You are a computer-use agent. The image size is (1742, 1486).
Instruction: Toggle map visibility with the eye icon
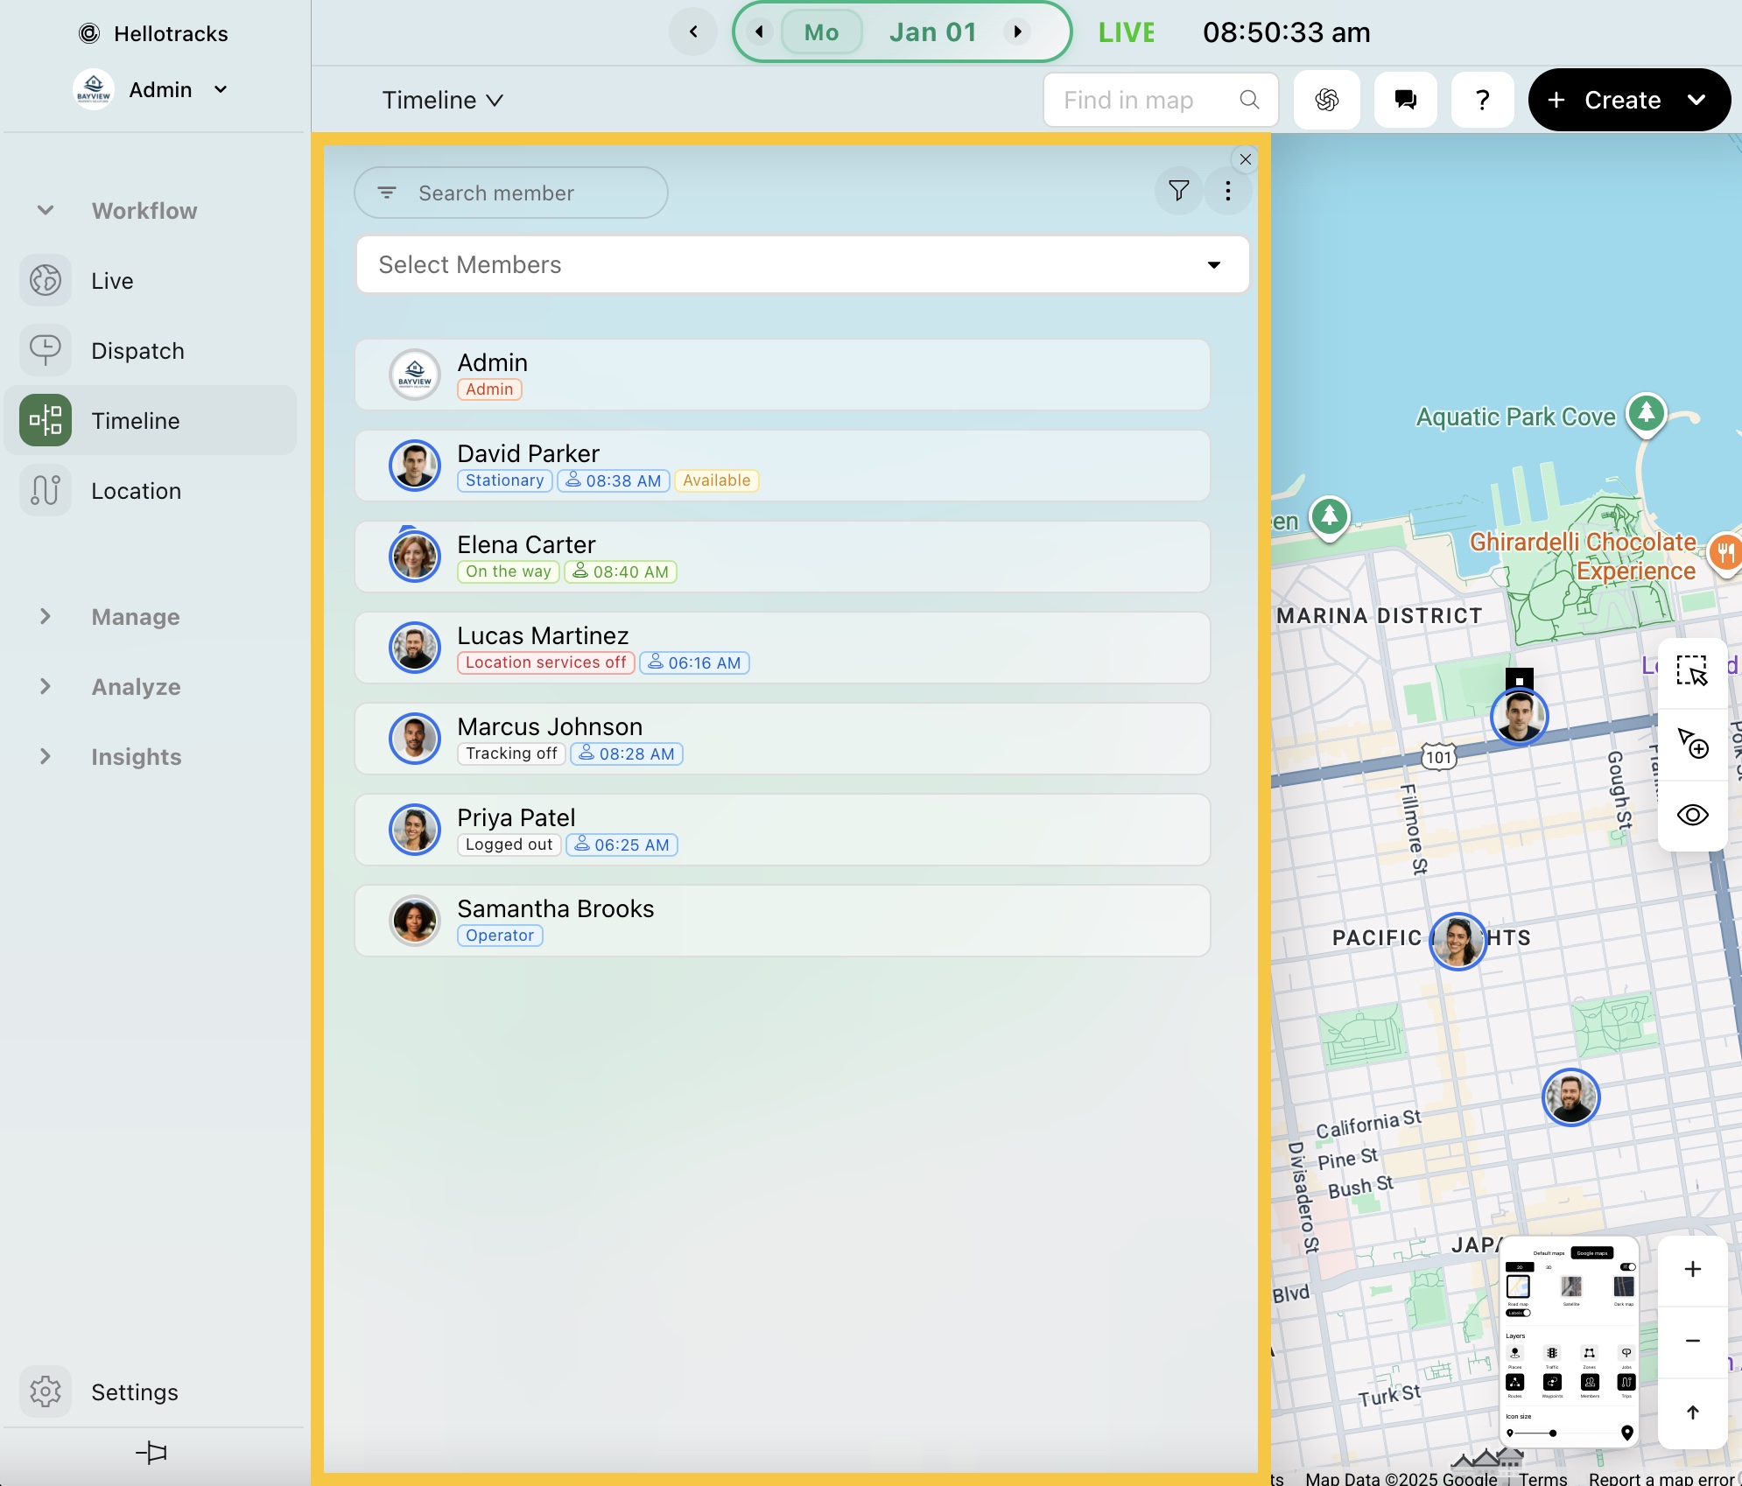tap(1692, 816)
